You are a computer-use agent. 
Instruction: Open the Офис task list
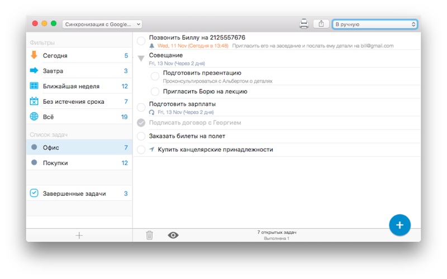point(79,147)
